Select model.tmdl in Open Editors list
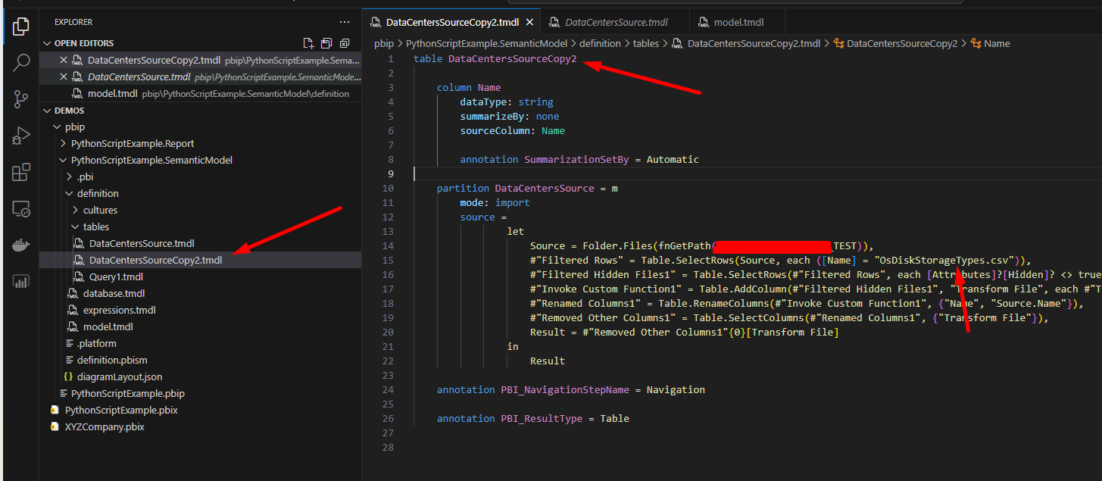This screenshot has height=481, width=1102. tap(201, 94)
